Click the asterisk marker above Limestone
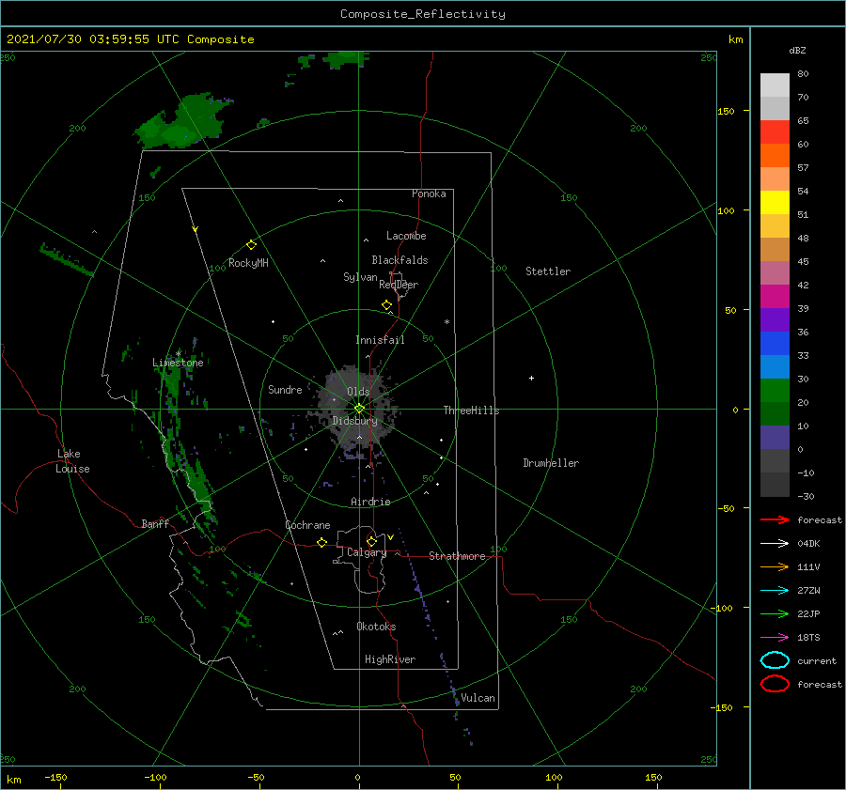The height and width of the screenshot is (790, 846). tap(178, 354)
